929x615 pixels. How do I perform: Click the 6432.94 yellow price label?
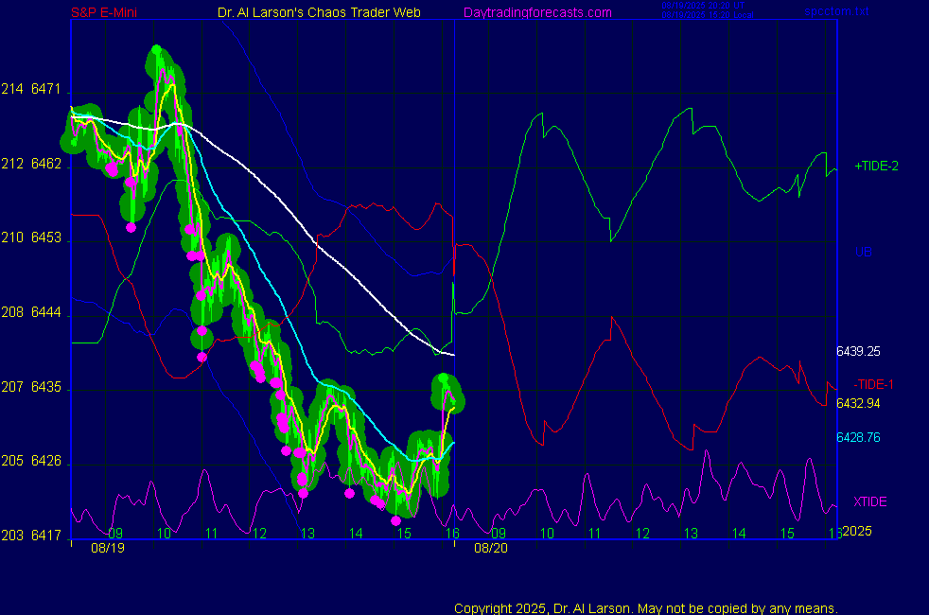pos(858,404)
